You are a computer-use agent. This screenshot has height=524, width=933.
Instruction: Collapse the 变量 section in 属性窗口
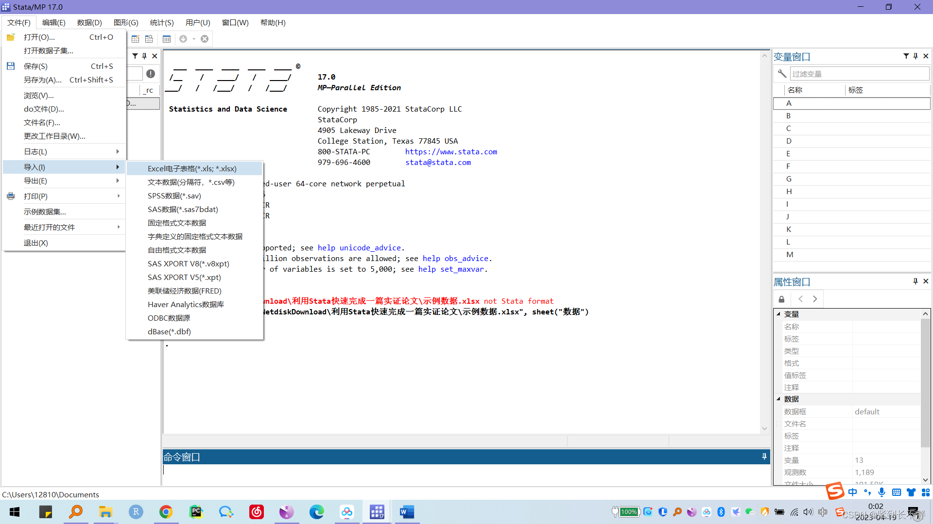[778, 314]
